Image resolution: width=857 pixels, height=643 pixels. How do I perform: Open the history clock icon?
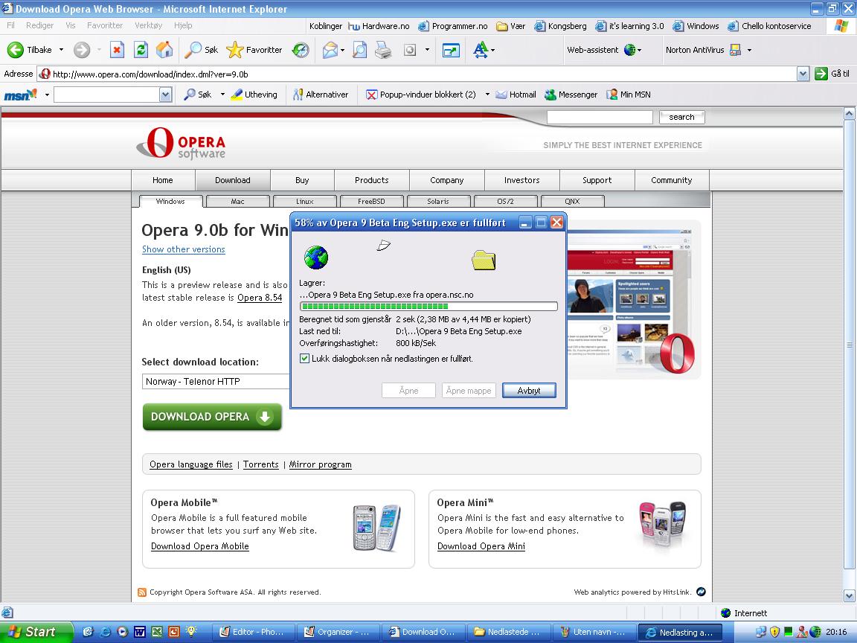[x=300, y=50]
